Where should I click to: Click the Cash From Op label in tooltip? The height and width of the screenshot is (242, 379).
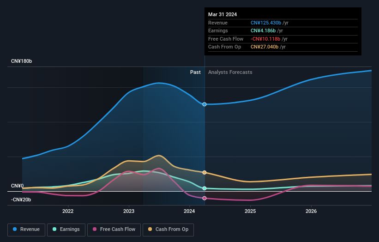pos(224,47)
